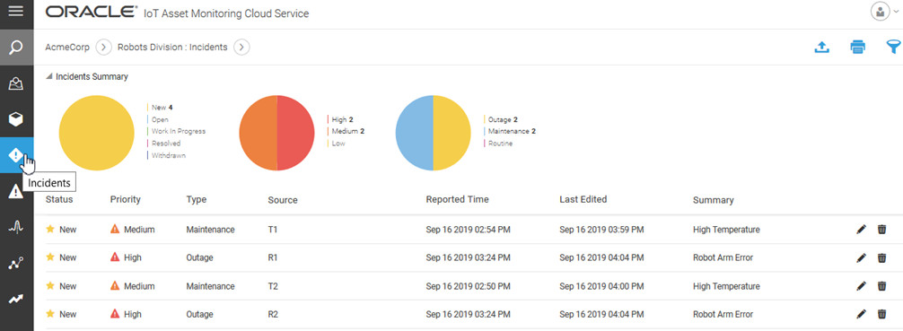The image size is (903, 331).
Task: Expand the chevron after Robots Division : Incidents
Action: coord(241,48)
